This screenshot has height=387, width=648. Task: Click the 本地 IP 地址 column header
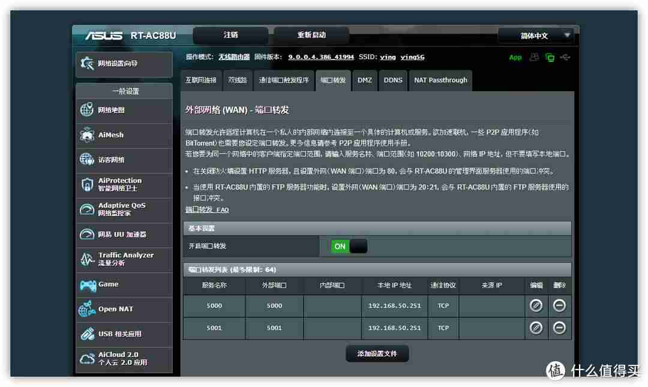point(395,285)
